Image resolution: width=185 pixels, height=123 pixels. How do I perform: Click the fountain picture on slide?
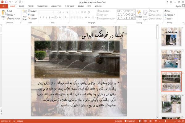77,59
